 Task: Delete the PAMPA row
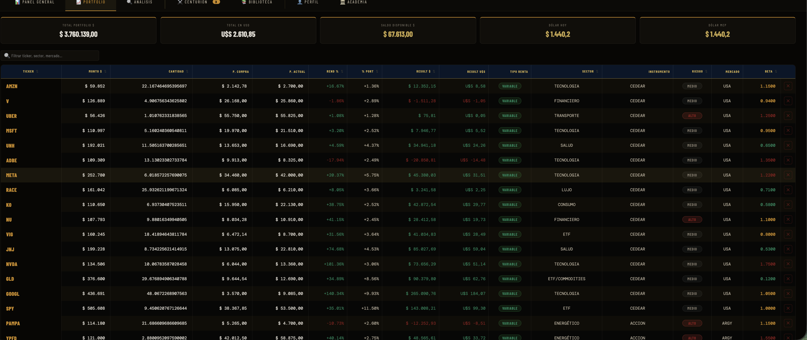pos(788,323)
